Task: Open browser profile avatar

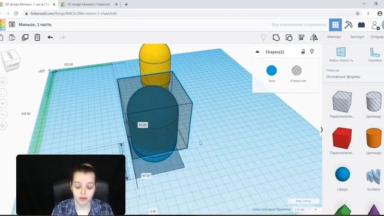Action: pos(380,13)
